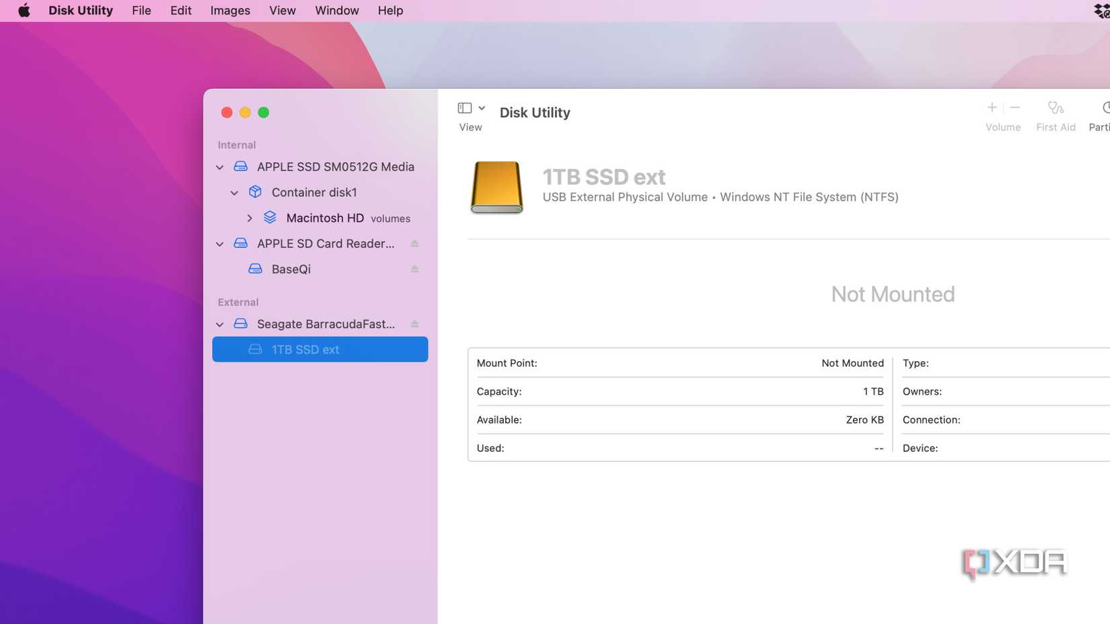Click the 1TB SSD ext title
Screen dimensions: 1110x624
[x=604, y=177]
